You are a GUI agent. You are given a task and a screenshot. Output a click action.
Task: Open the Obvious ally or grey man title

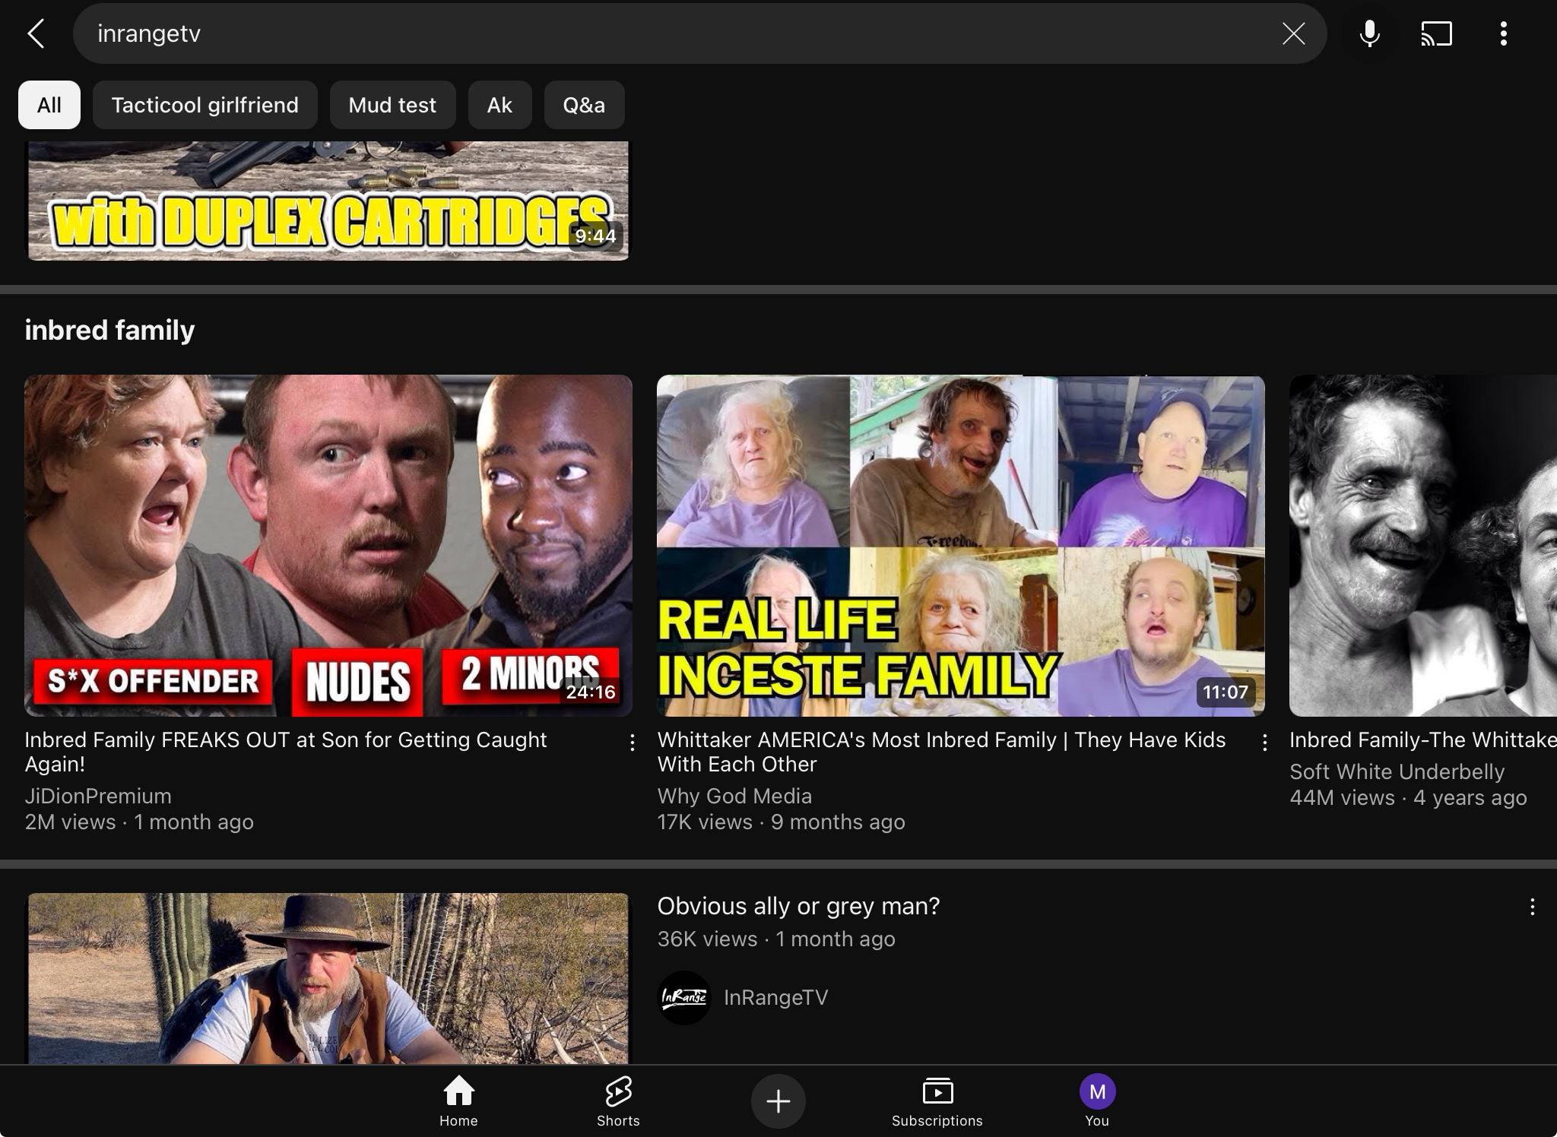click(798, 906)
